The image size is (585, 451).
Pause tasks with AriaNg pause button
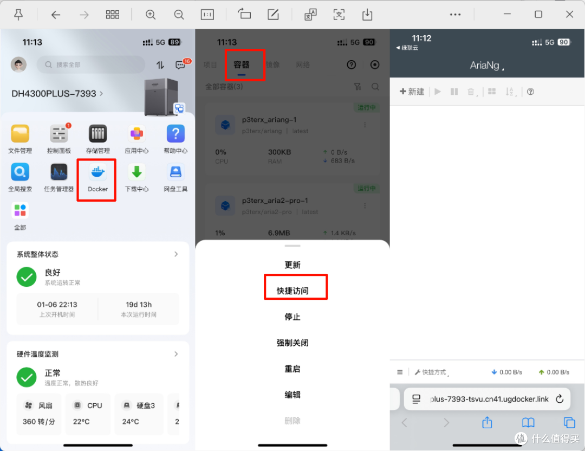pos(454,92)
